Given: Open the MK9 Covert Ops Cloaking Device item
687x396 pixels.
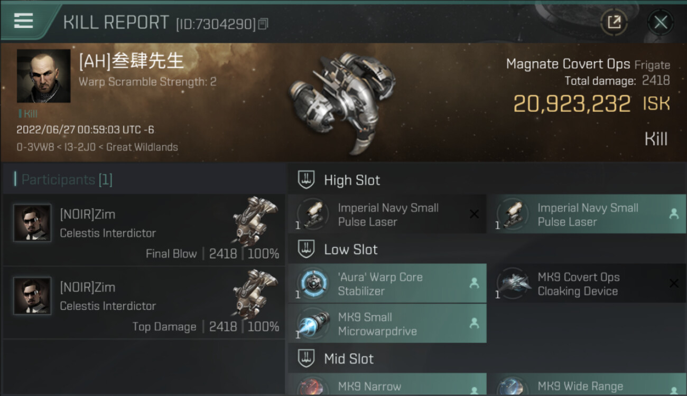Looking at the screenshot, I should pos(586,283).
